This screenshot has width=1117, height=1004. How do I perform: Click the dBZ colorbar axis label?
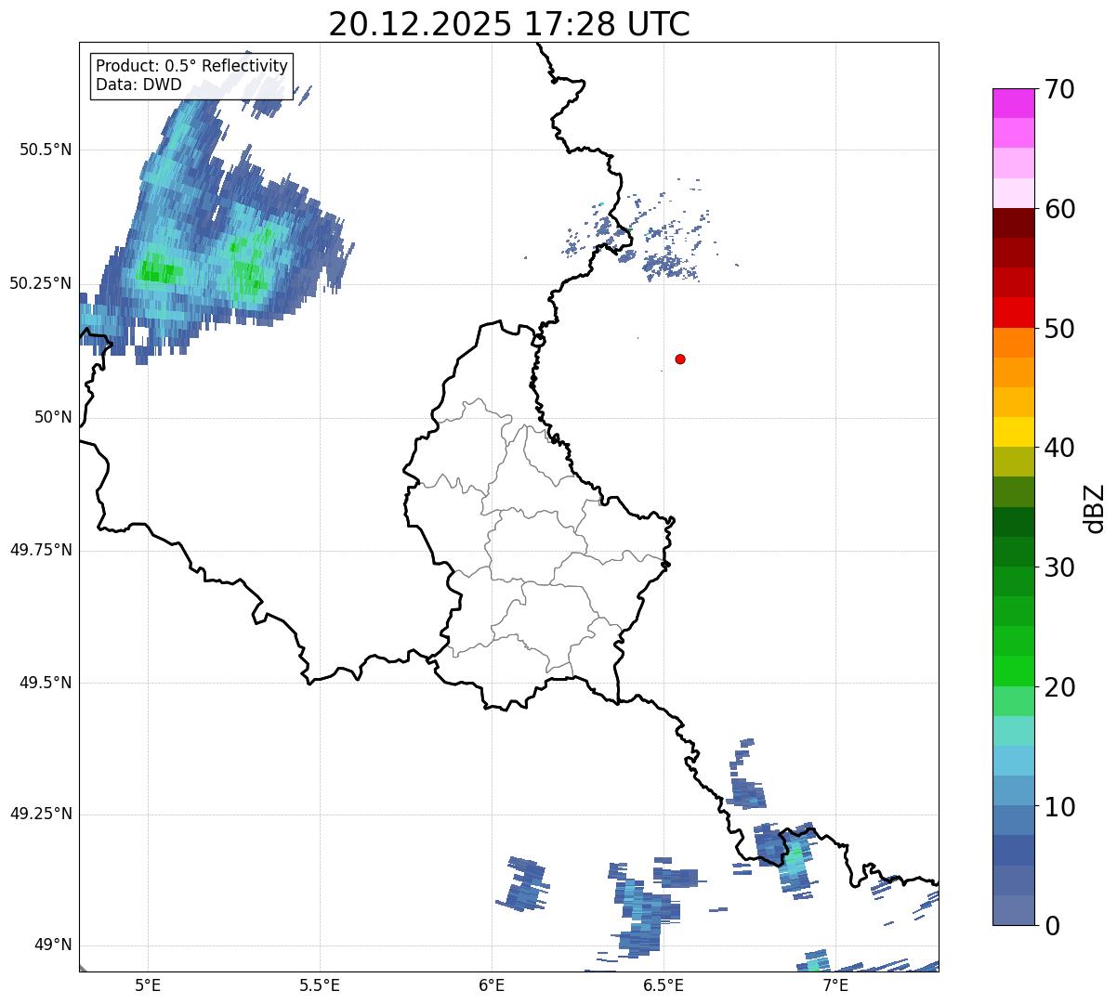coord(1095,507)
